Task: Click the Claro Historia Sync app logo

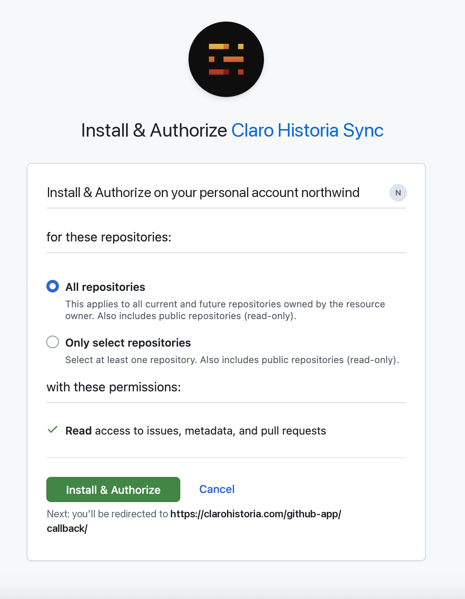Action: (226, 59)
